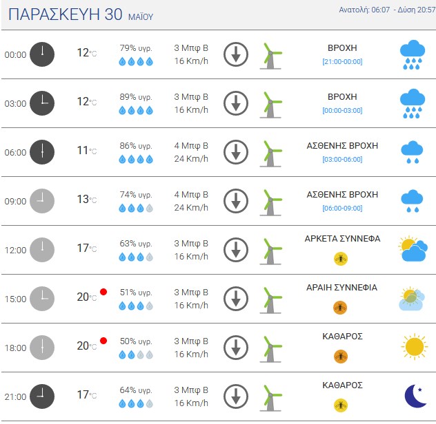Click the light rain cloud icon at 06:00
The image size is (436, 424).
point(413,152)
